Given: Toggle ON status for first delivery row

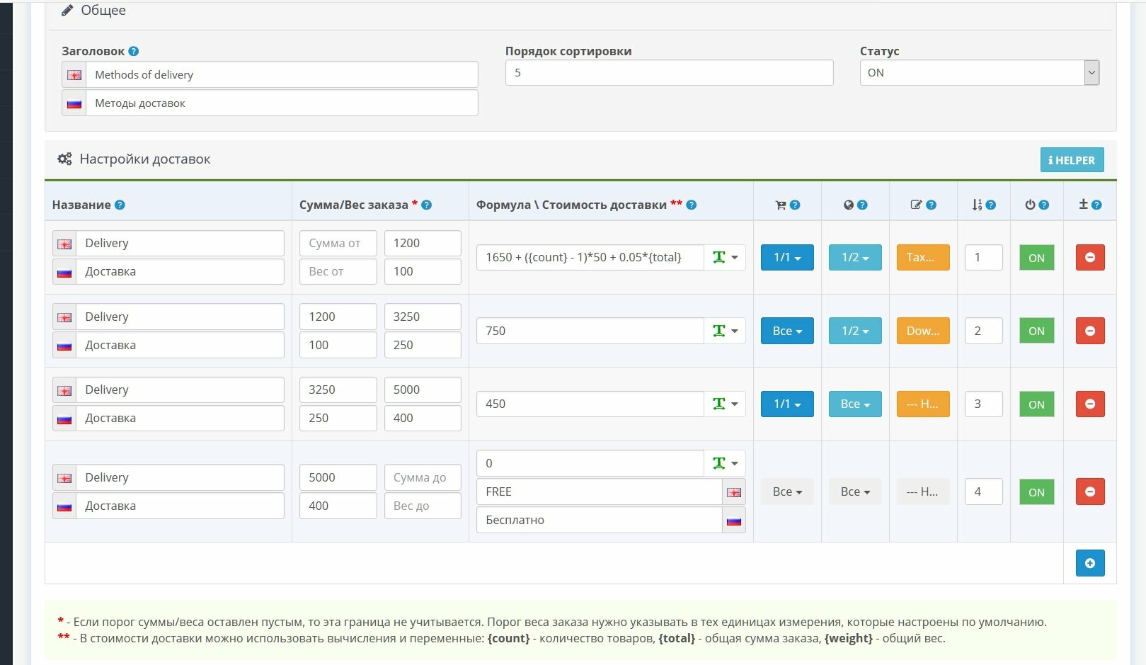Looking at the screenshot, I should tap(1036, 258).
